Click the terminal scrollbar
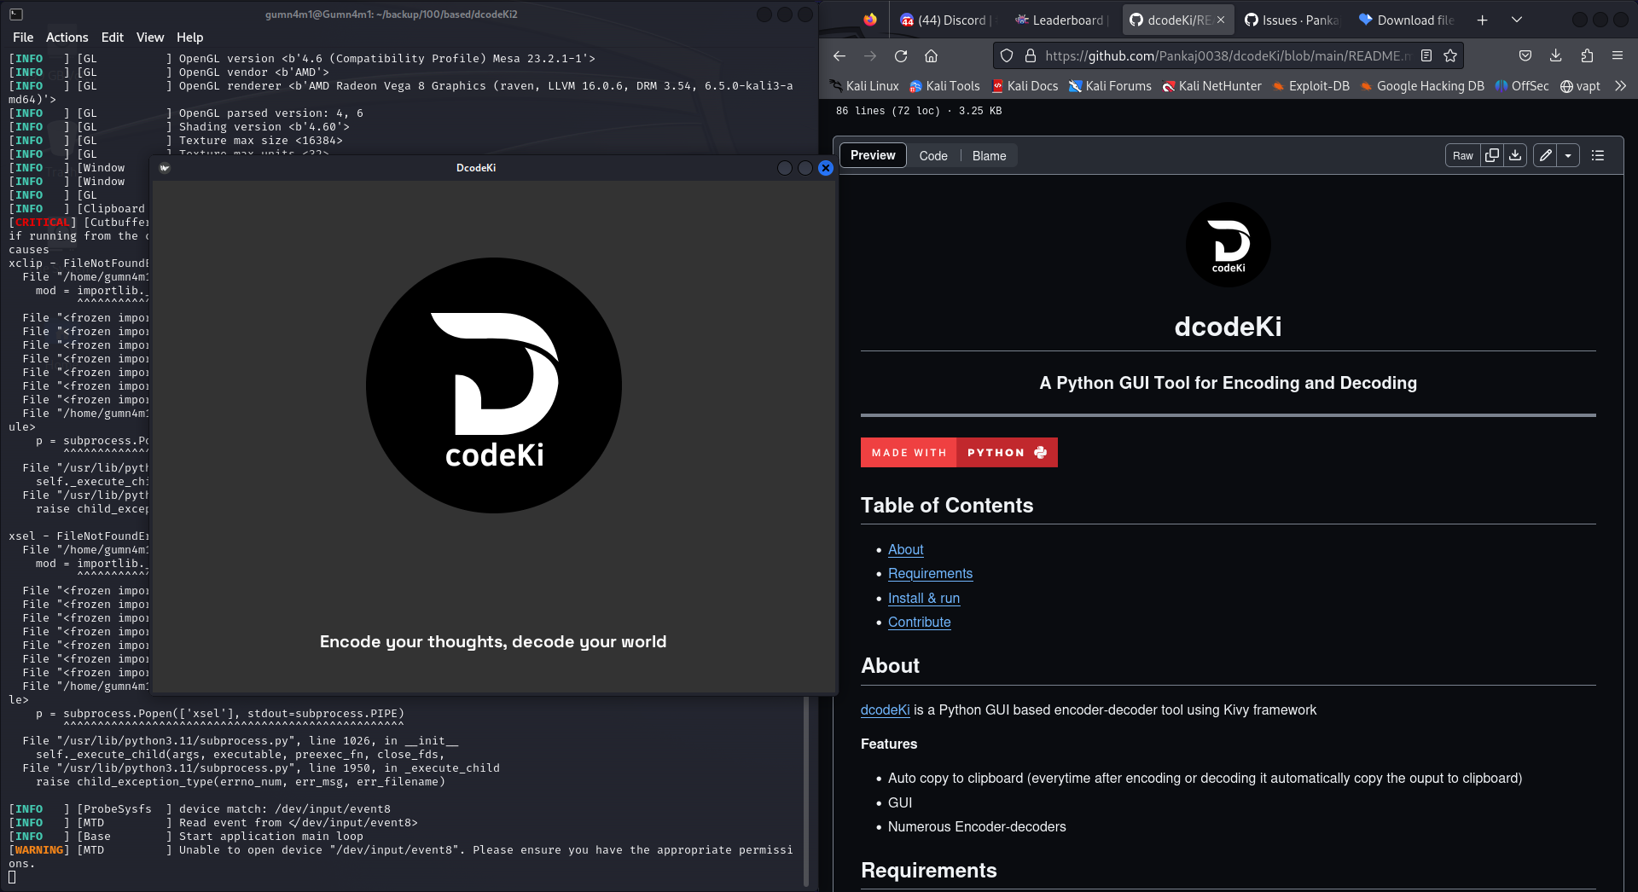Screen dimensions: 1638x892 click(x=806, y=791)
